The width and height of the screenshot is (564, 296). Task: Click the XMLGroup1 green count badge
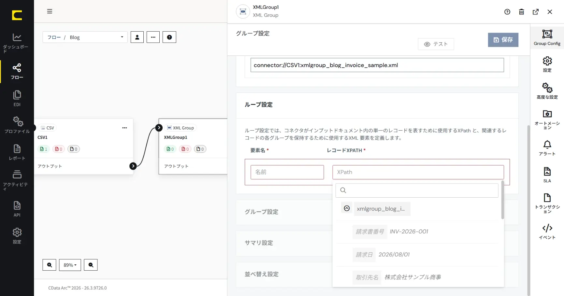pyautogui.click(x=170, y=149)
